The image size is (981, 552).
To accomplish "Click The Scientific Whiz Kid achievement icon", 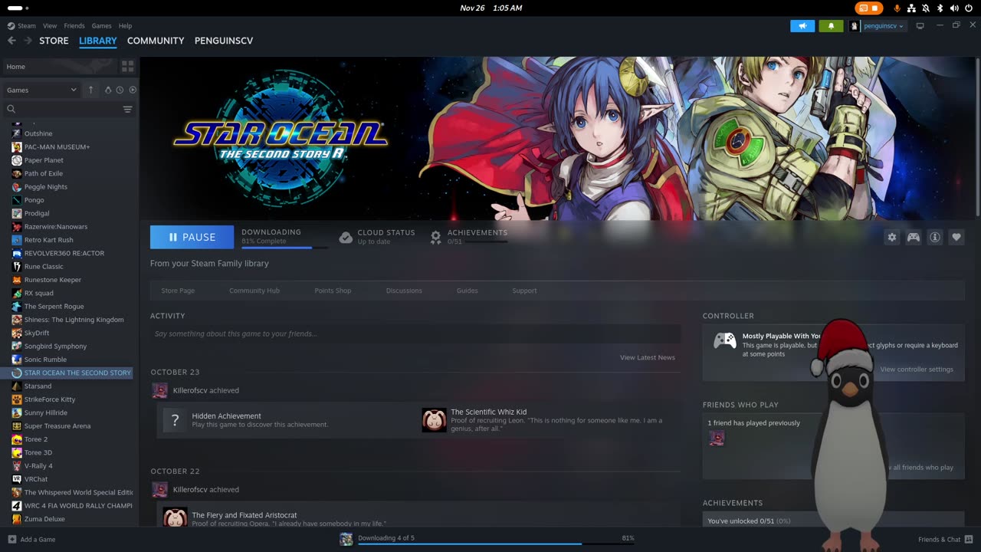I will click(434, 420).
